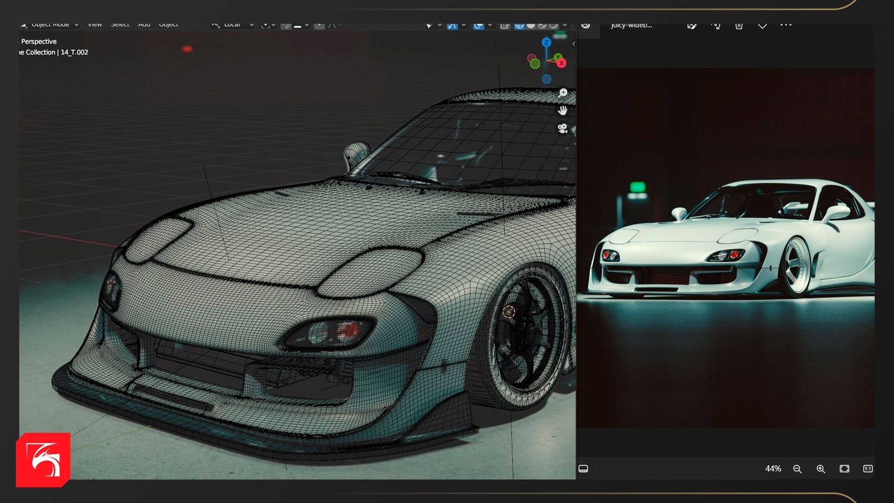
Task: Toggle the show gizmos button
Action: pyautogui.click(x=452, y=26)
